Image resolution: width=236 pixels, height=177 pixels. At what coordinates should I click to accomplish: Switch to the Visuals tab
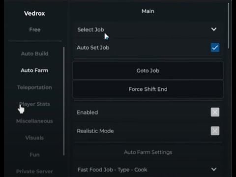(34, 138)
